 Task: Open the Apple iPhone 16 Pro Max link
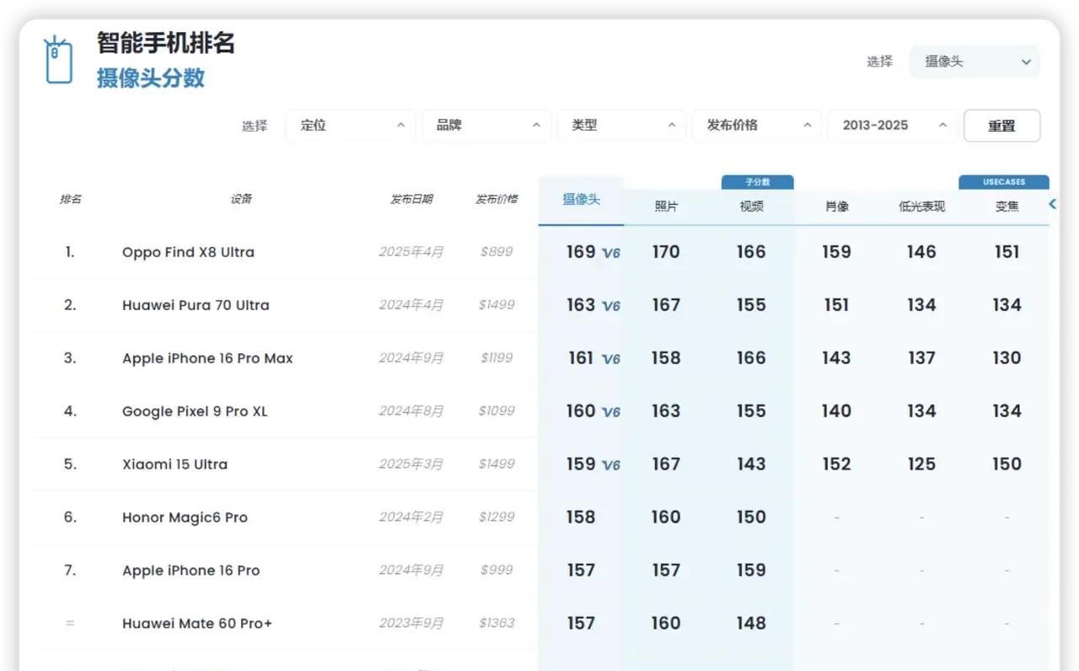point(207,358)
